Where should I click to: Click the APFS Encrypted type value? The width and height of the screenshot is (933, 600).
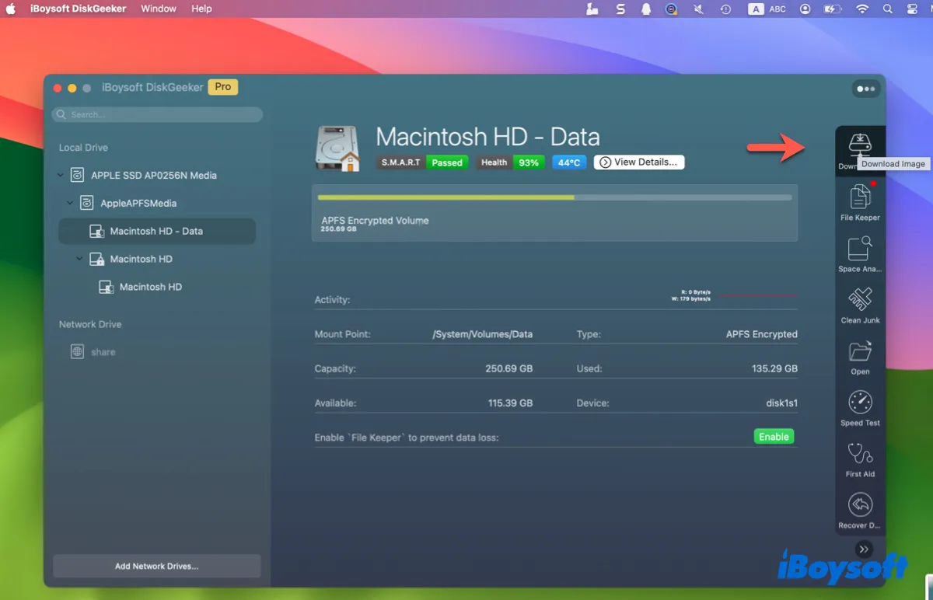(762, 334)
